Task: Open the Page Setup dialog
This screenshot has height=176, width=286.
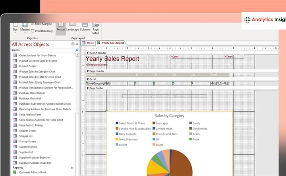Action: (x=96, y=30)
